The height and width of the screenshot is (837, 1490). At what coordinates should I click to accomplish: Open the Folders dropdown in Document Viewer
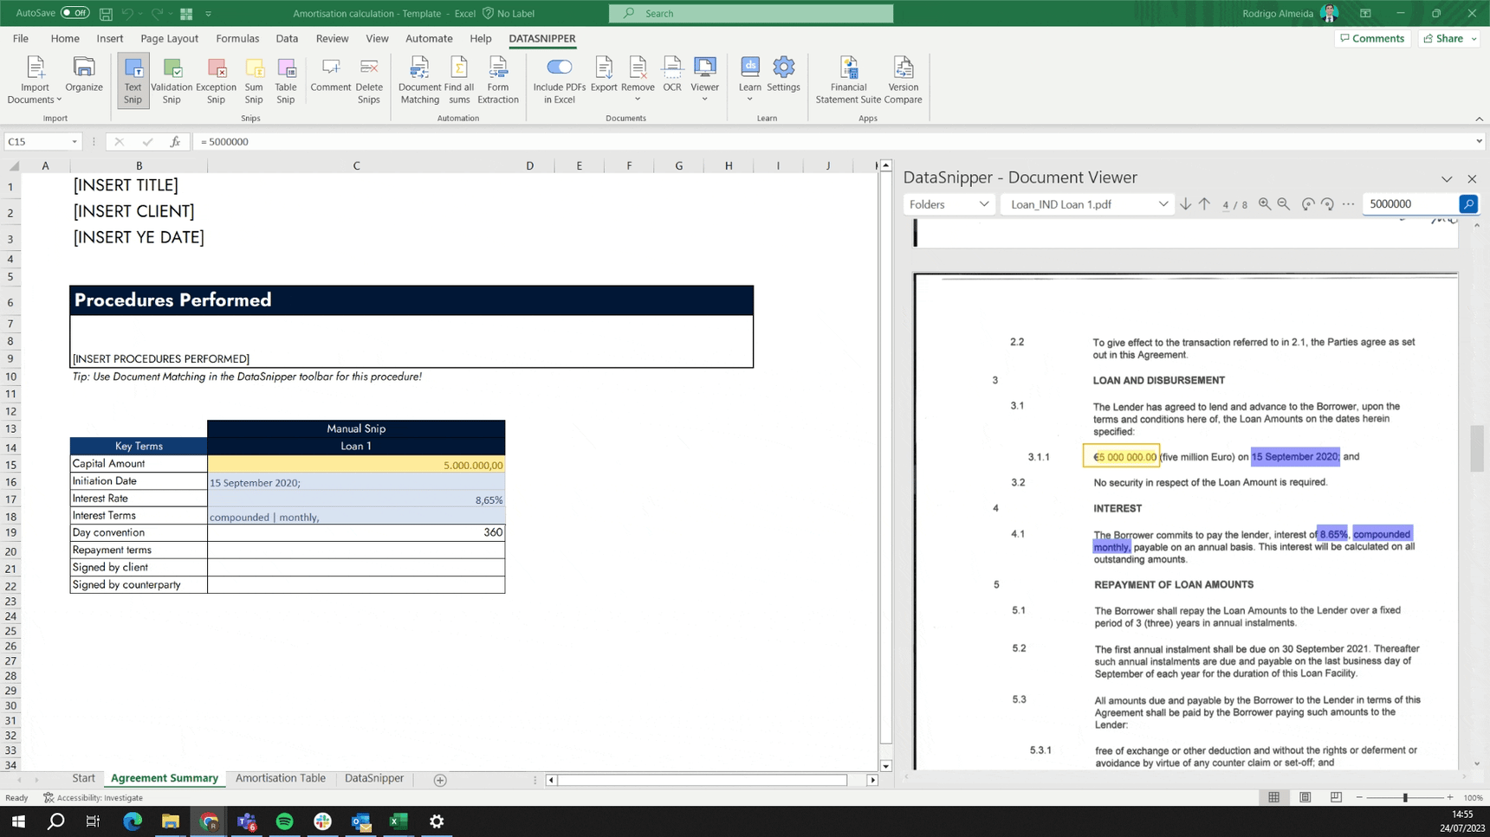tap(949, 203)
